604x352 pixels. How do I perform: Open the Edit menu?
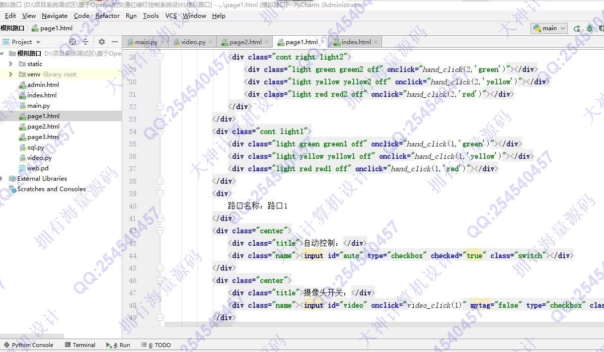10,16
